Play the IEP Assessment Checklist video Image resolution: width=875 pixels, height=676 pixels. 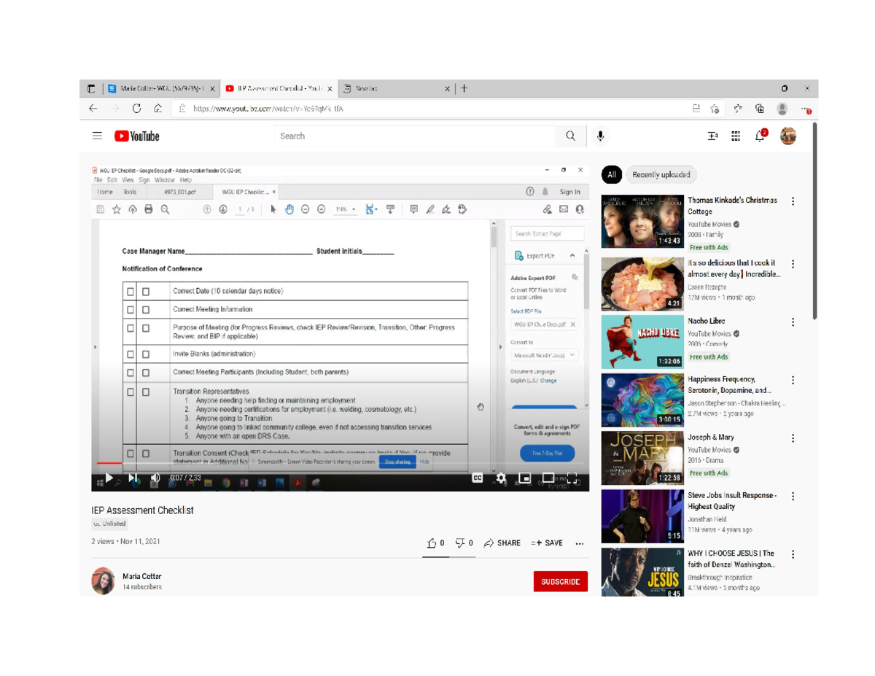[x=109, y=478]
